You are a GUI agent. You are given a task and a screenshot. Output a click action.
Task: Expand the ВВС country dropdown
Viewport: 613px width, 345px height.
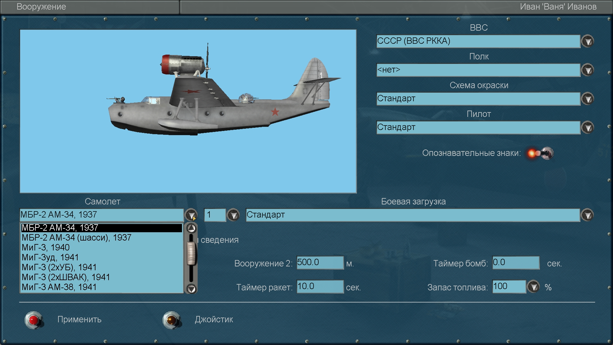pyautogui.click(x=588, y=41)
